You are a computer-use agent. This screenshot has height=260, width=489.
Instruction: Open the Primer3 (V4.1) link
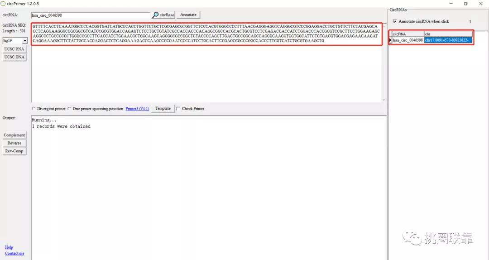(x=137, y=109)
